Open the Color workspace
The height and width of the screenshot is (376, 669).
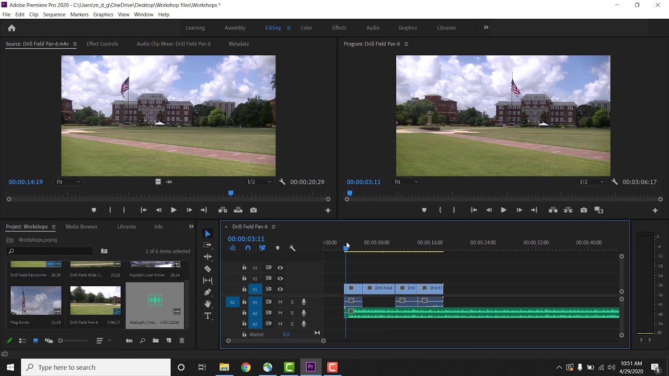(306, 28)
